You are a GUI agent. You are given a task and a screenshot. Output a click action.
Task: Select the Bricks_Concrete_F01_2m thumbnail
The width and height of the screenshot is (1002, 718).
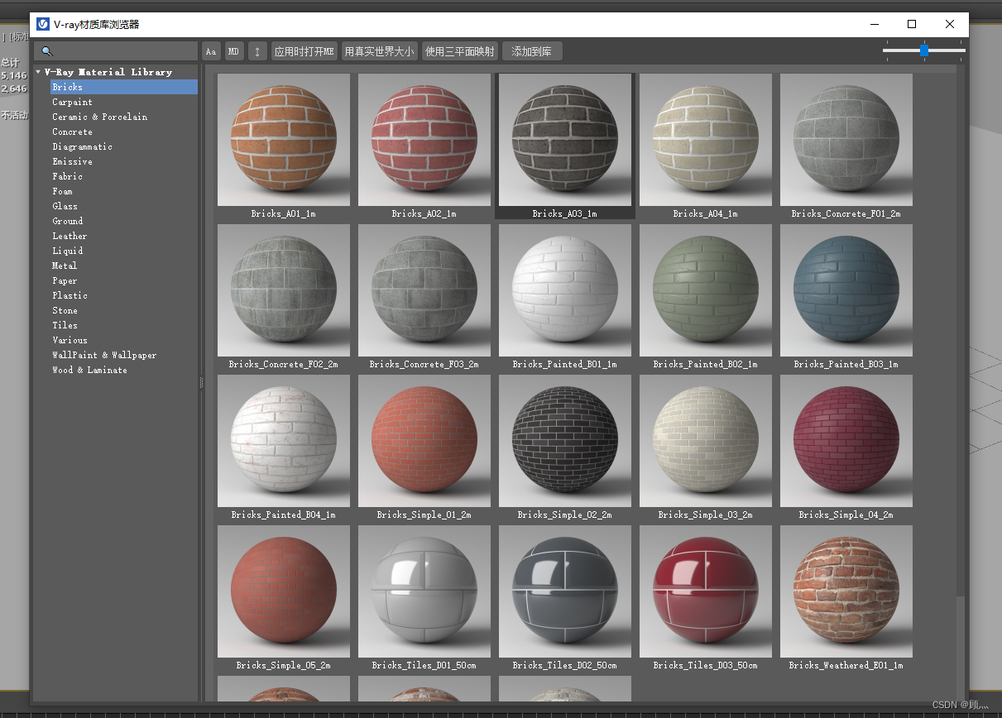(x=846, y=140)
